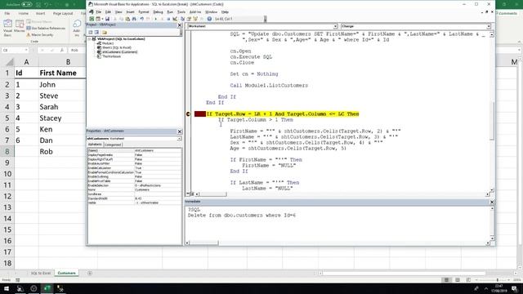Select the SQL to Excel sheet tab
Image resolution: width=523 pixels, height=294 pixels.
(41, 273)
